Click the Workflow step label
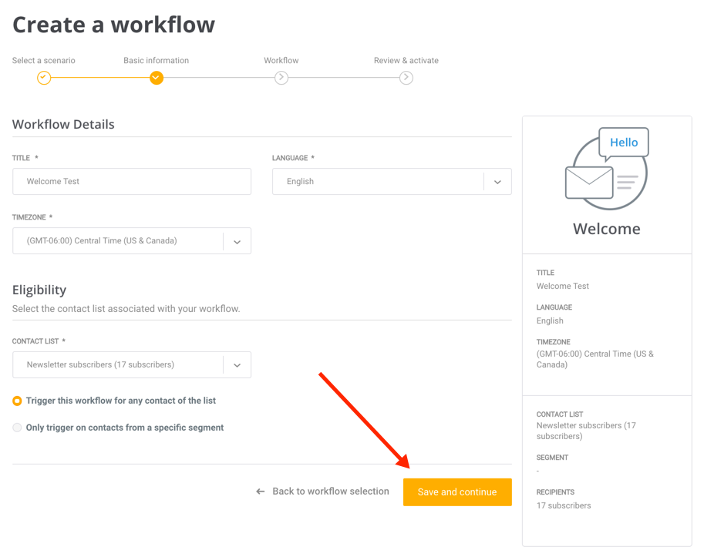 click(x=281, y=61)
